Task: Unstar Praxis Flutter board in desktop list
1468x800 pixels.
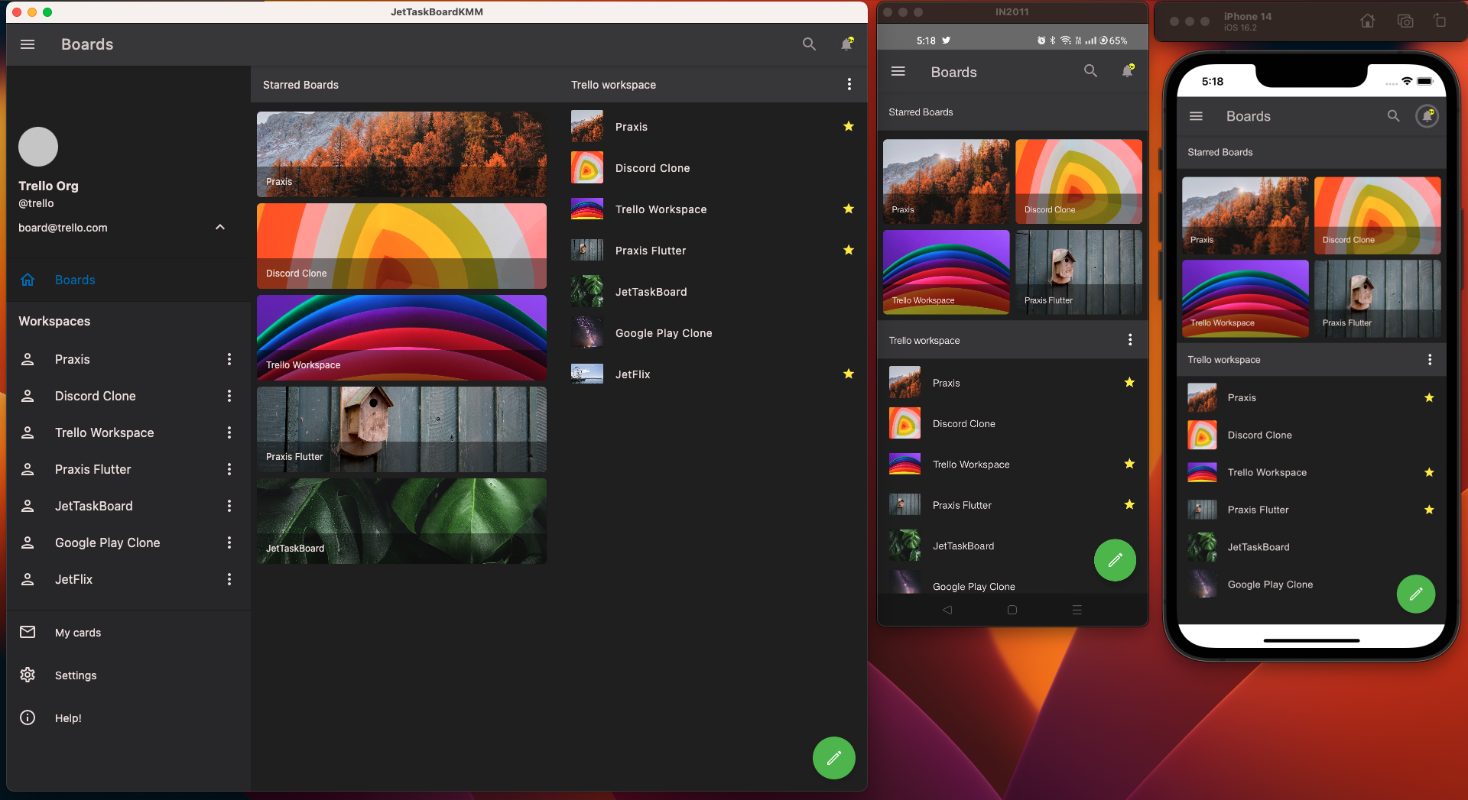Action: (849, 250)
